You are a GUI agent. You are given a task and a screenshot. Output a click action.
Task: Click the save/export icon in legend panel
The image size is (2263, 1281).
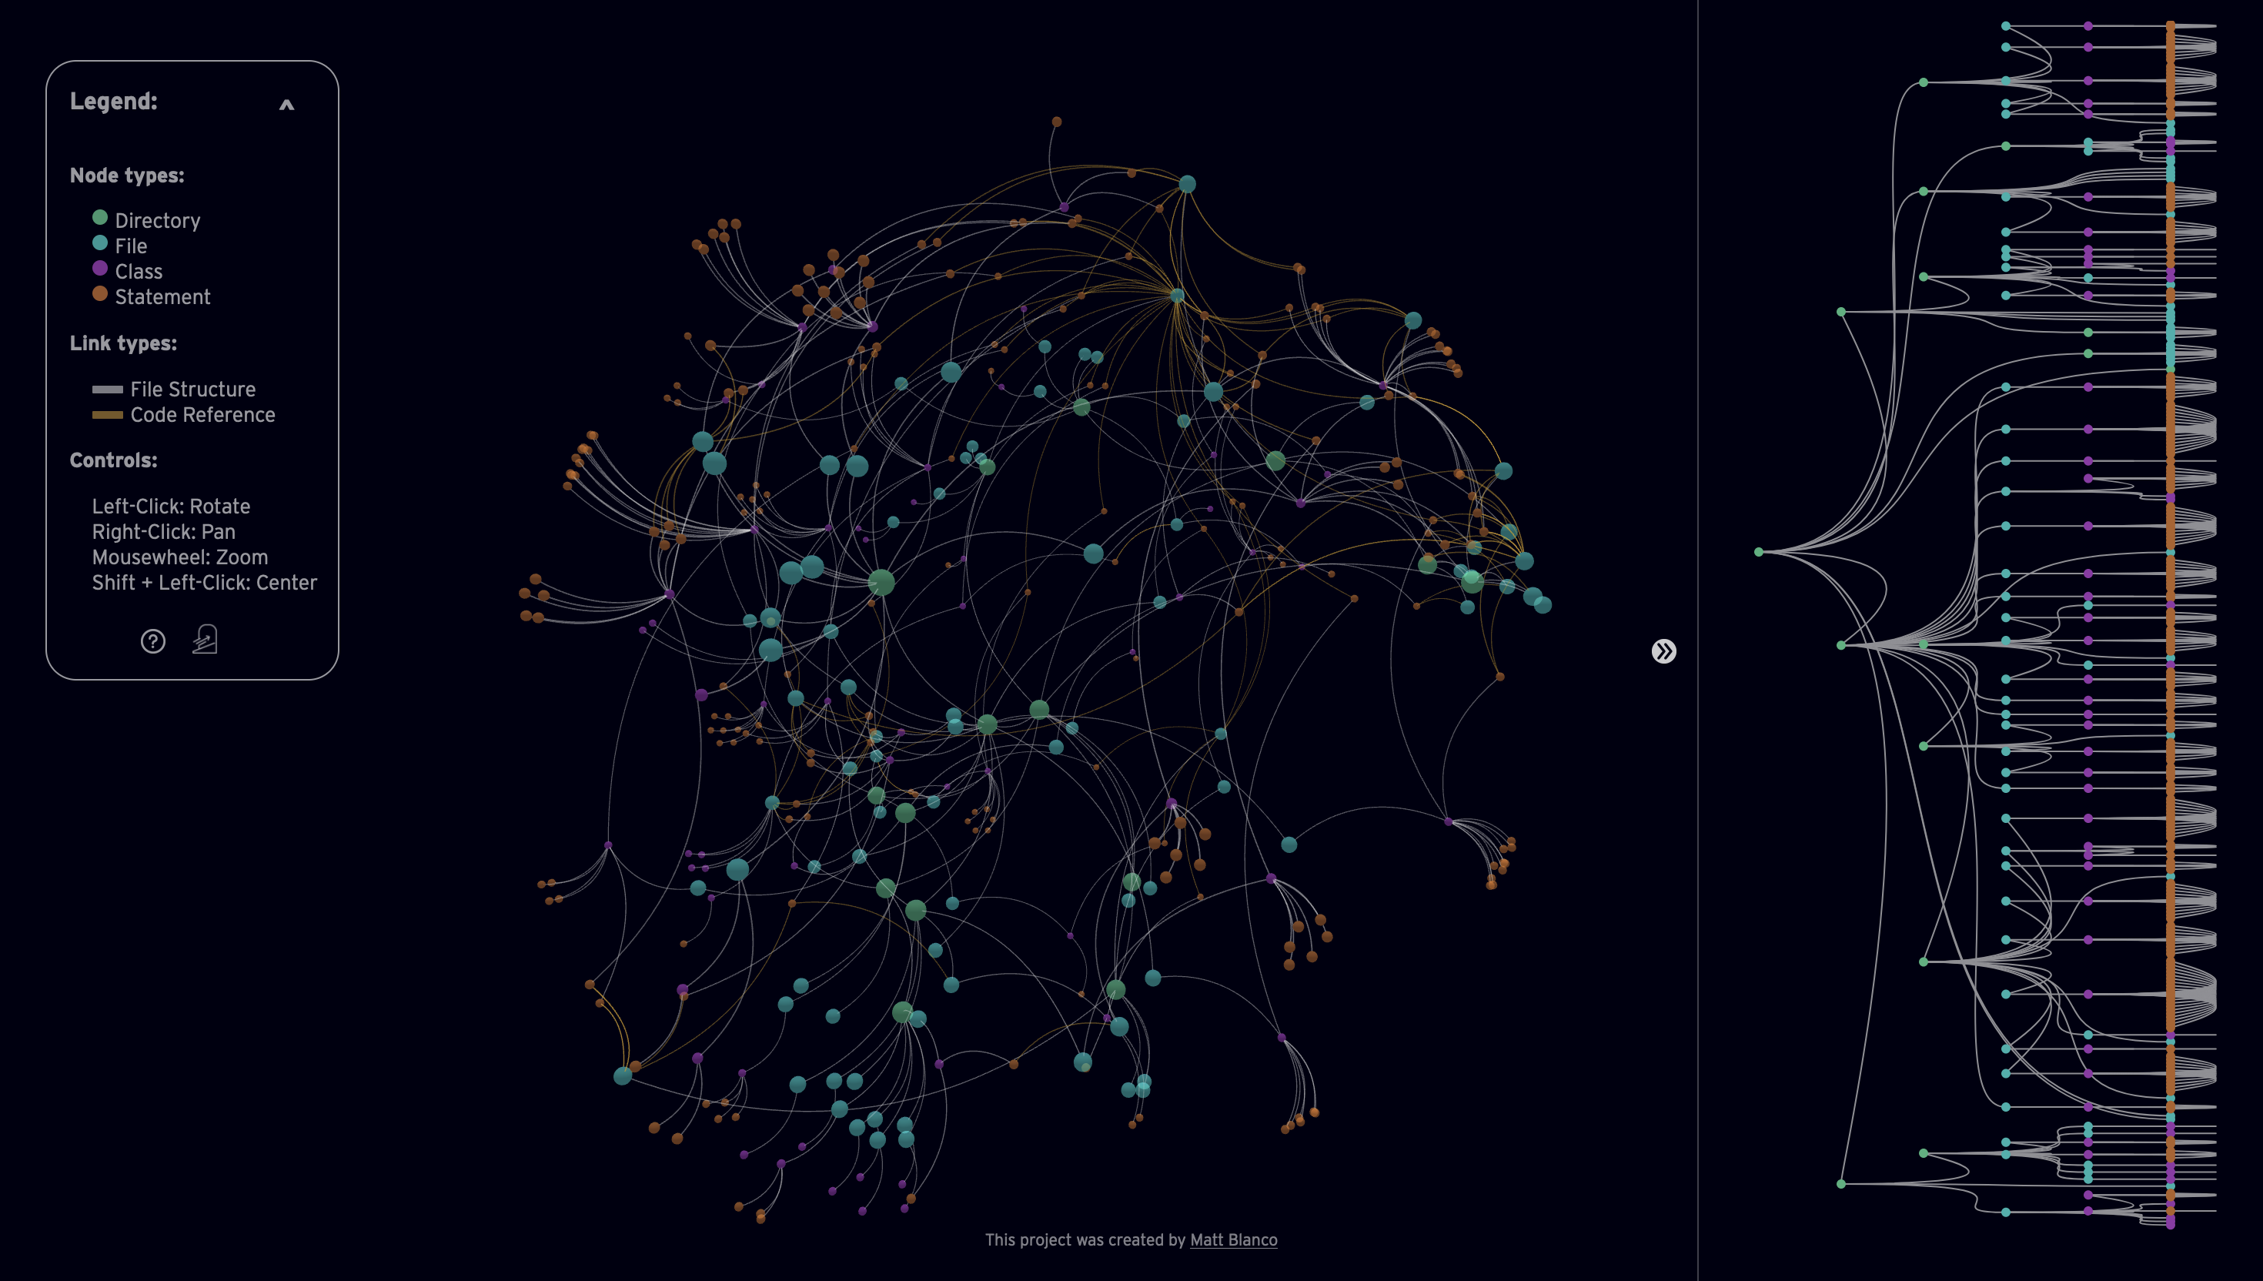click(x=206, y=639)
